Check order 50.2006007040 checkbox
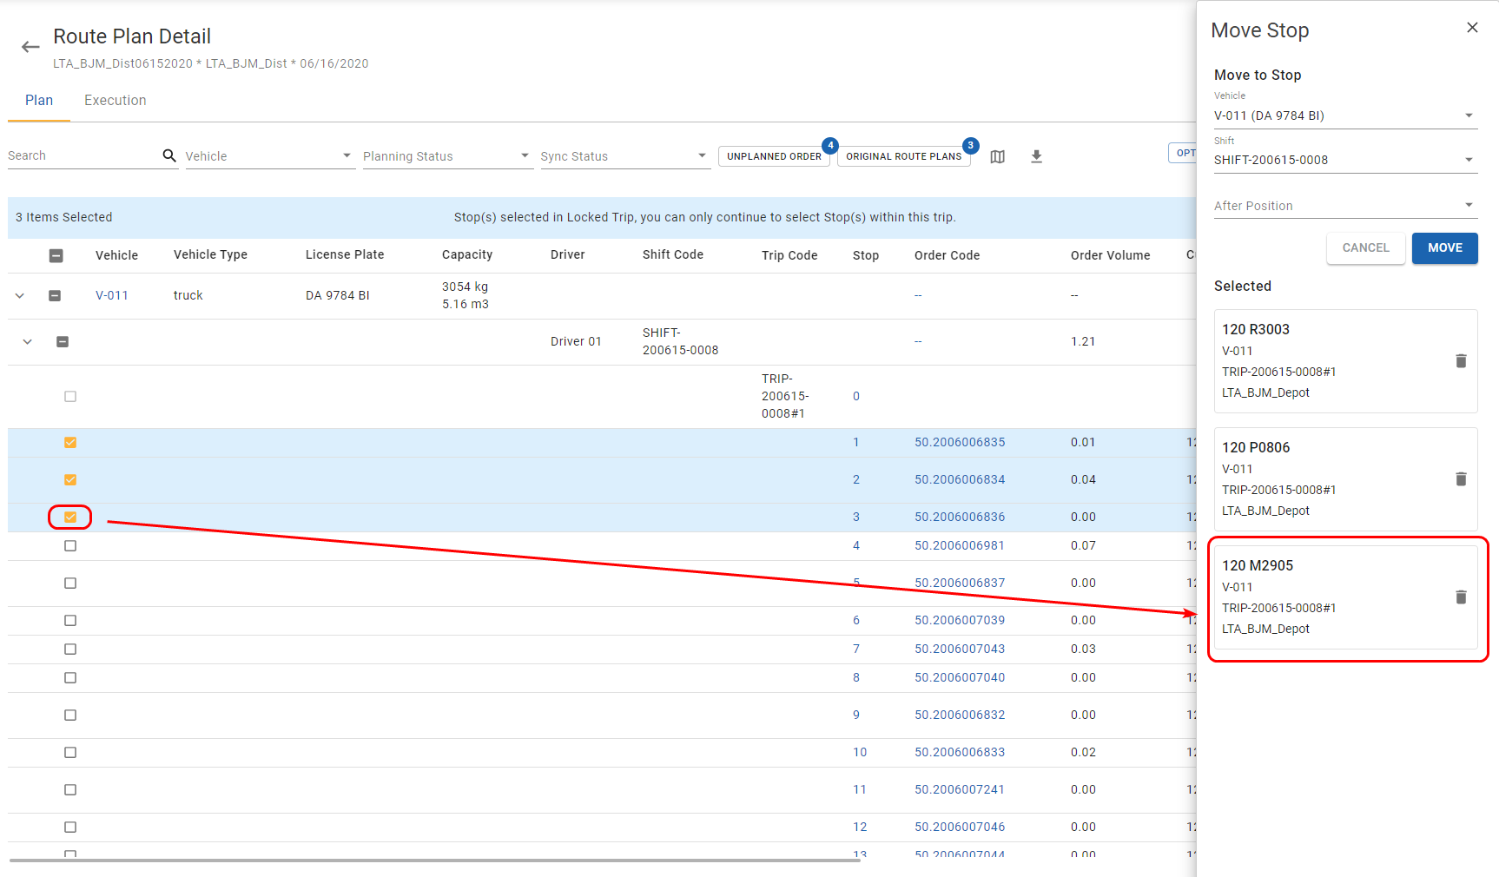The width and height of the screenshot is (1499, 877). point(70,677)
